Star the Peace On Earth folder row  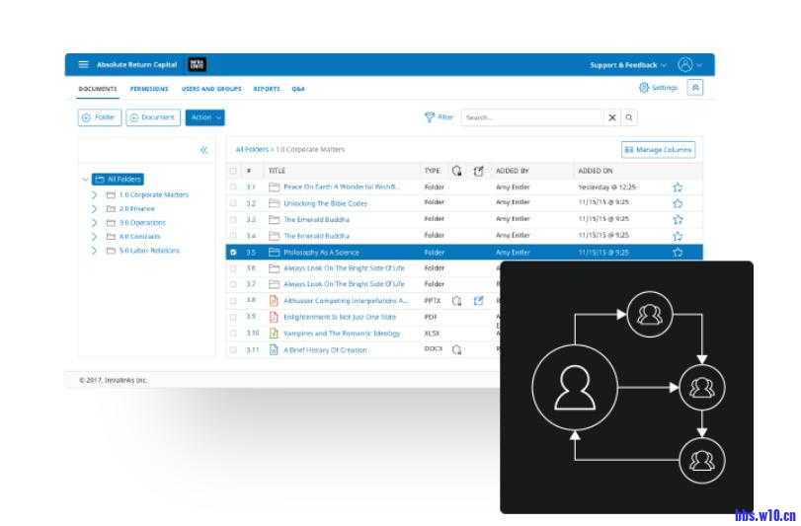click(x=678, y=187)
